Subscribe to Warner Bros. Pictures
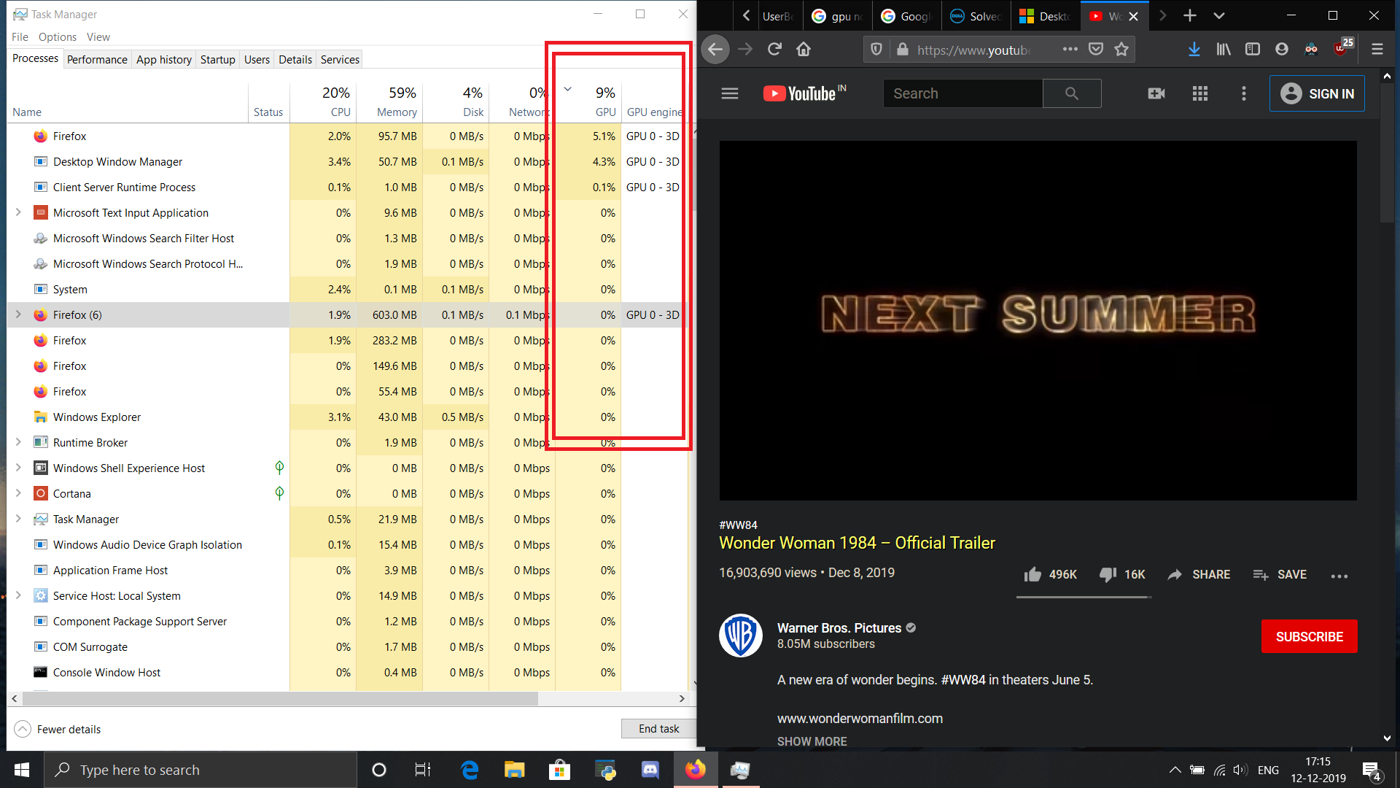Image resolution: width=1400 pixels, height=788 pixels. 1310,636
